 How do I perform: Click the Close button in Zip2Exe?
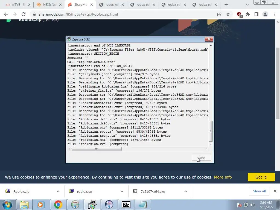click(202, 158)
